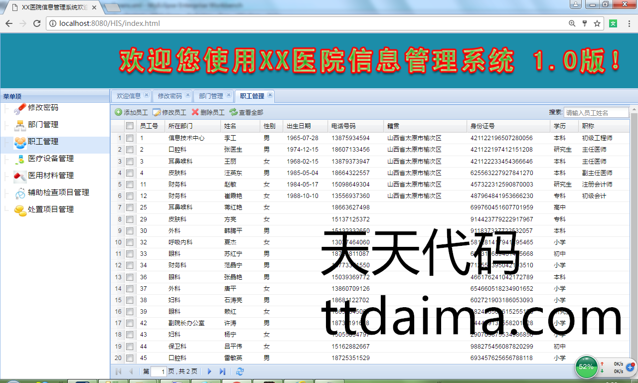Click the red Delete Employee (删除员工) icon
638x383 pixels.
click(x=195, y=113)
